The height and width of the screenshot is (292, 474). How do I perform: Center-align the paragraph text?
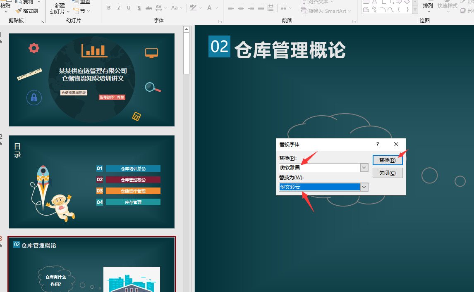[x=241, y=8]
